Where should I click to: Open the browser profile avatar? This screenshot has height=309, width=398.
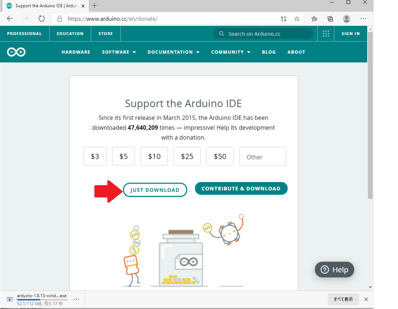coord(346,19)
